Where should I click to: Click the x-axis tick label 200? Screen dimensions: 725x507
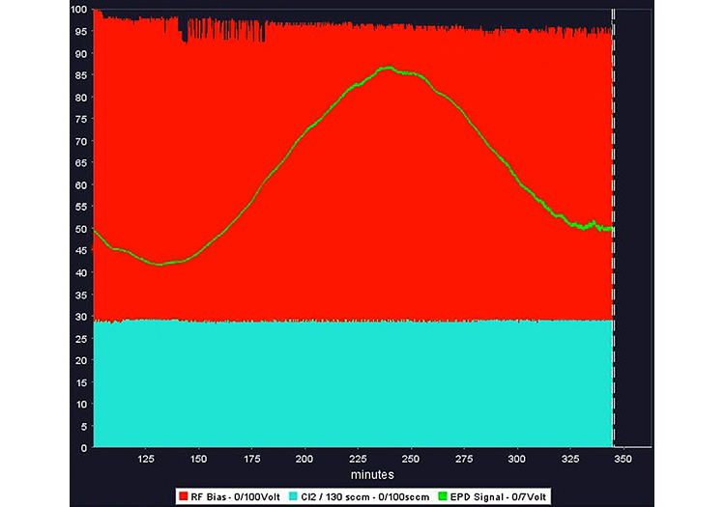click(304, 459)
